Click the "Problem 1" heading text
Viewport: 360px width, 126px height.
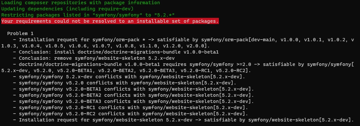(x=20, y=33)
